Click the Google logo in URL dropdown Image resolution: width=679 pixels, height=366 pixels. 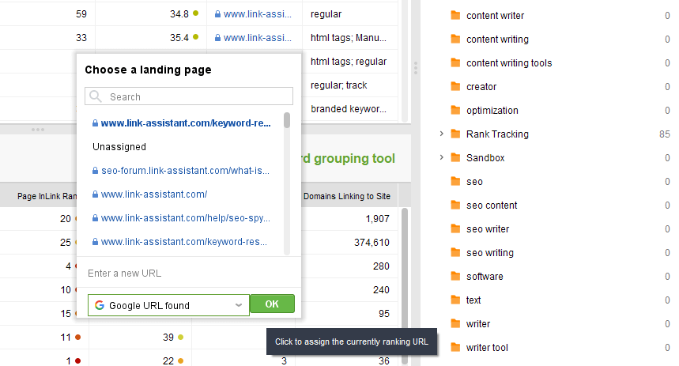click(x=99, y=305)
